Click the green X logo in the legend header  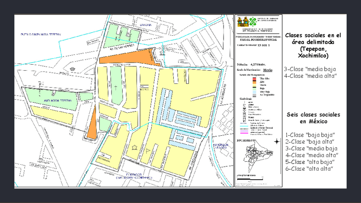(x=253, y=21)
